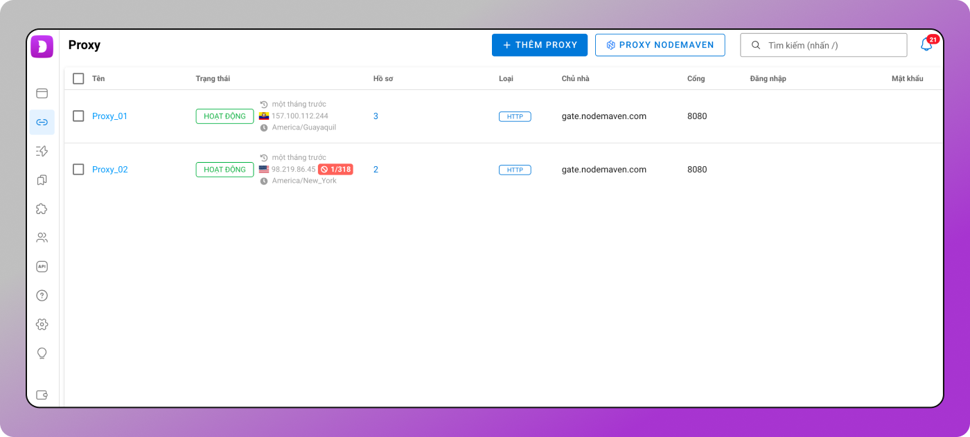The image size is (970, 437).
Task: Open the Proxy_02 name link
Action: point(109,170)
